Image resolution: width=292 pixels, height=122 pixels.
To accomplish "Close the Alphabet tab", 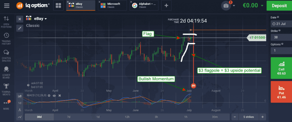I will tap(131, 2).
